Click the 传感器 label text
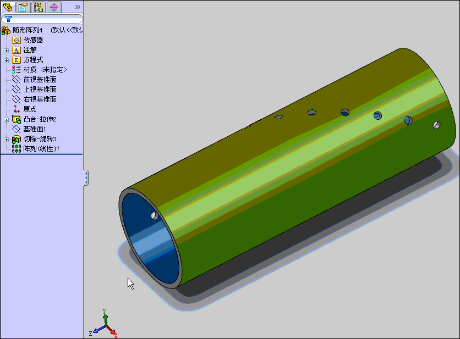This screenshot has width=460, height=339. tap(33, 40)
